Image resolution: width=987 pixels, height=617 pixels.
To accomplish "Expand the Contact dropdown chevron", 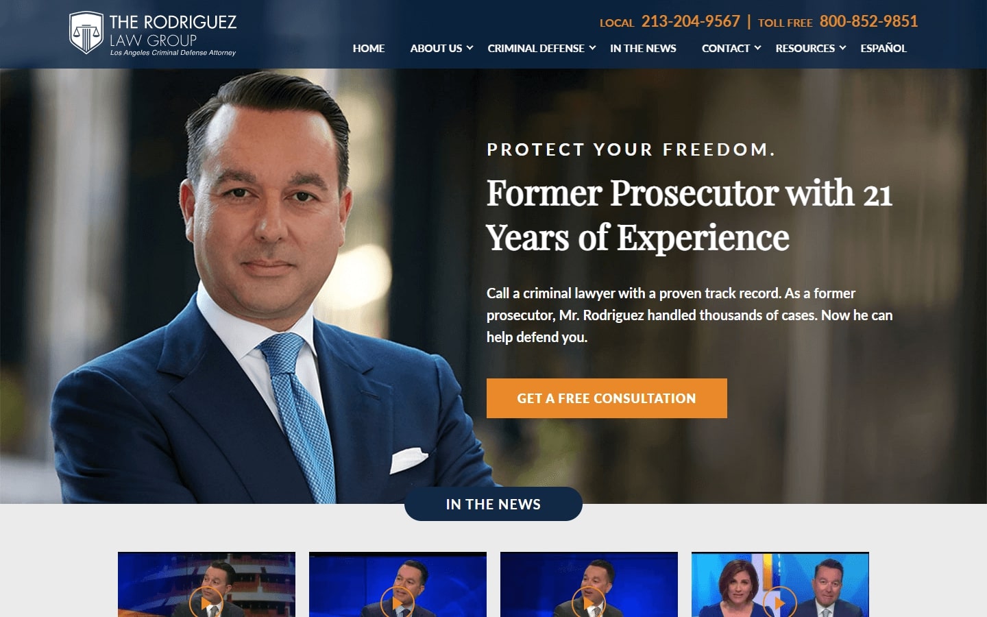I will click(757, 48).
